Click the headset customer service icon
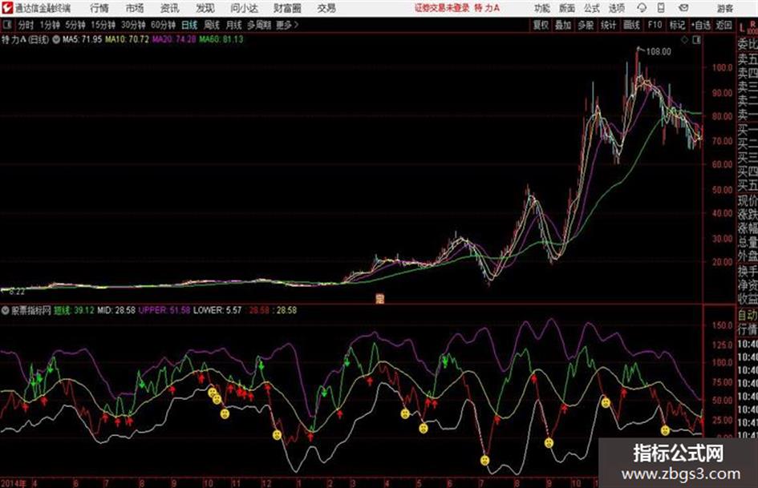This screenshot has height=488, width=758. (x=642, y=8)
